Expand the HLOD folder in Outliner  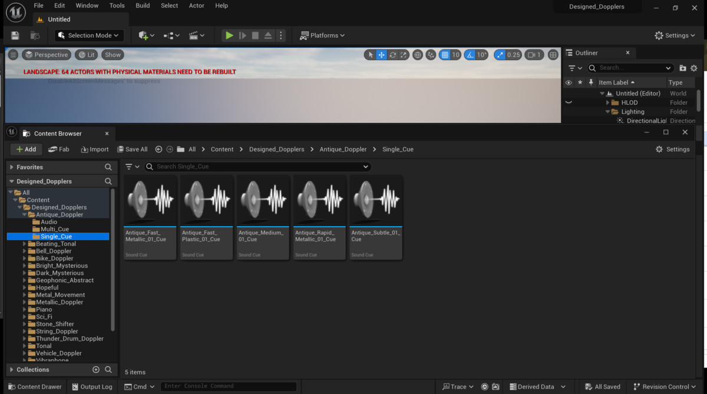point(607,102)
